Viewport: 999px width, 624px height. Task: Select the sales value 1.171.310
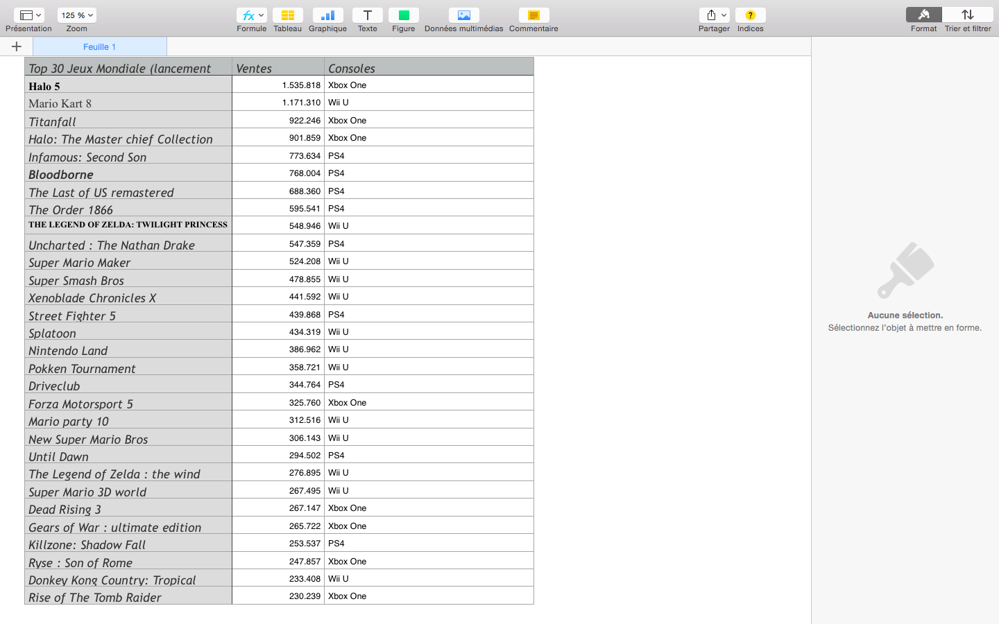coord(278,102)
